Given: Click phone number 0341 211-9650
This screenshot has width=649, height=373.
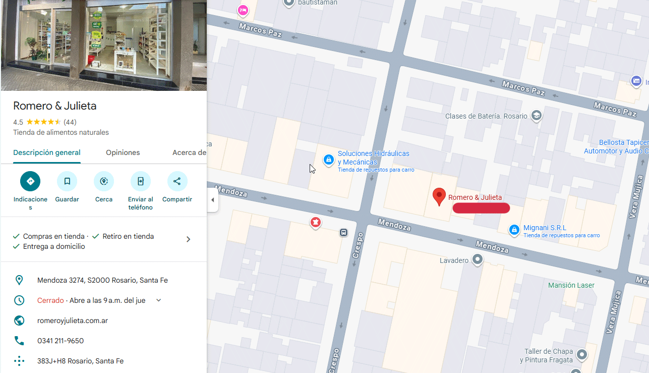Looking at the screenshot, I should coord(61,341).
